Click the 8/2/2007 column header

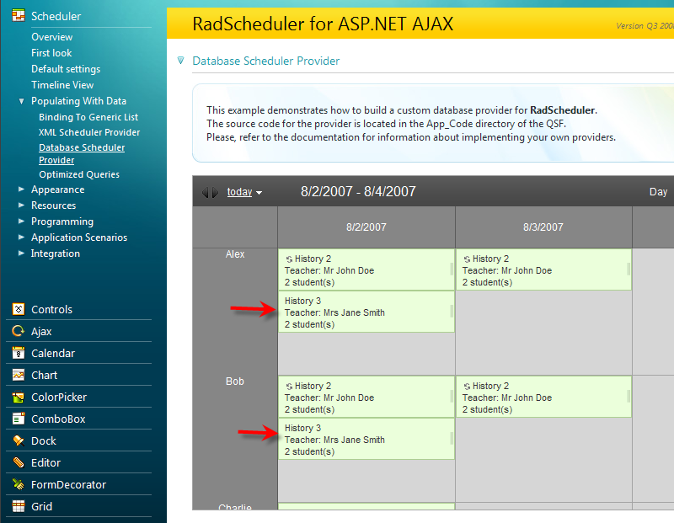click(366, 227)
